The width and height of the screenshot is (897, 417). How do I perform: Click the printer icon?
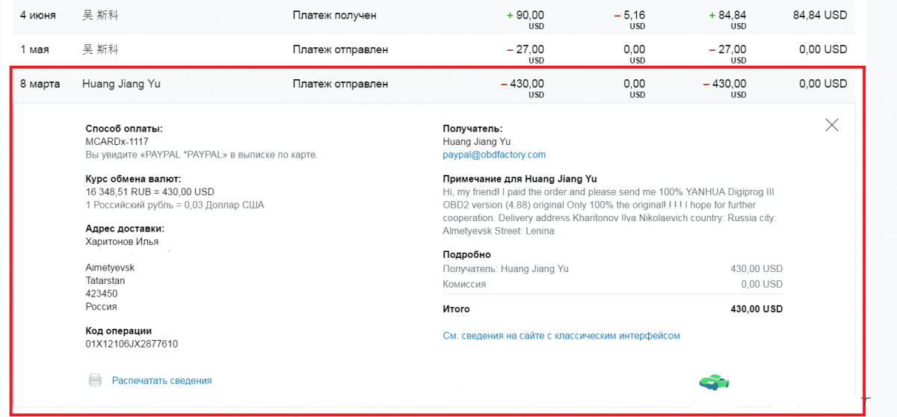point(95,380)
